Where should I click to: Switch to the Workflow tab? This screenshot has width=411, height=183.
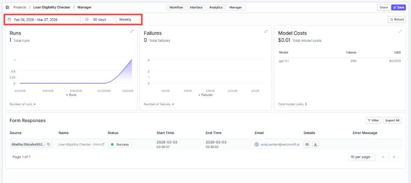click(176, 7)
